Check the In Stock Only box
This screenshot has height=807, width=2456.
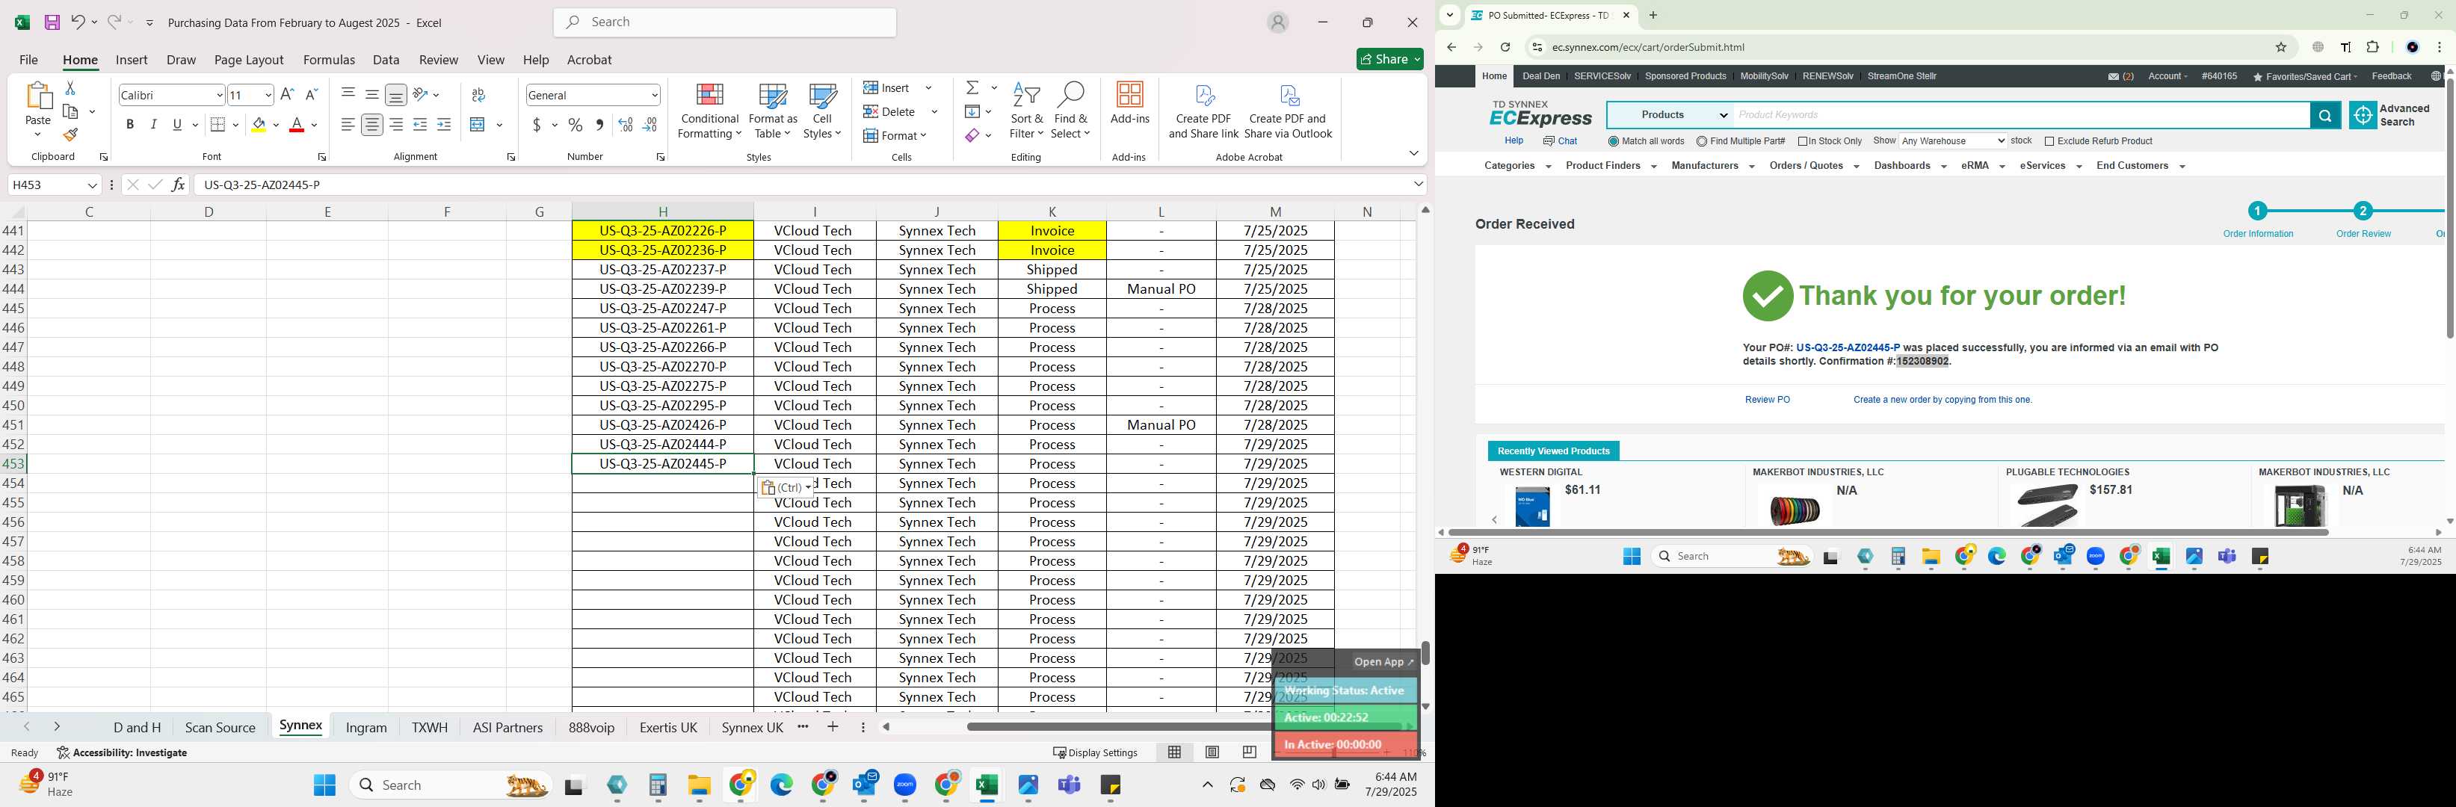tap(1803, 142)
